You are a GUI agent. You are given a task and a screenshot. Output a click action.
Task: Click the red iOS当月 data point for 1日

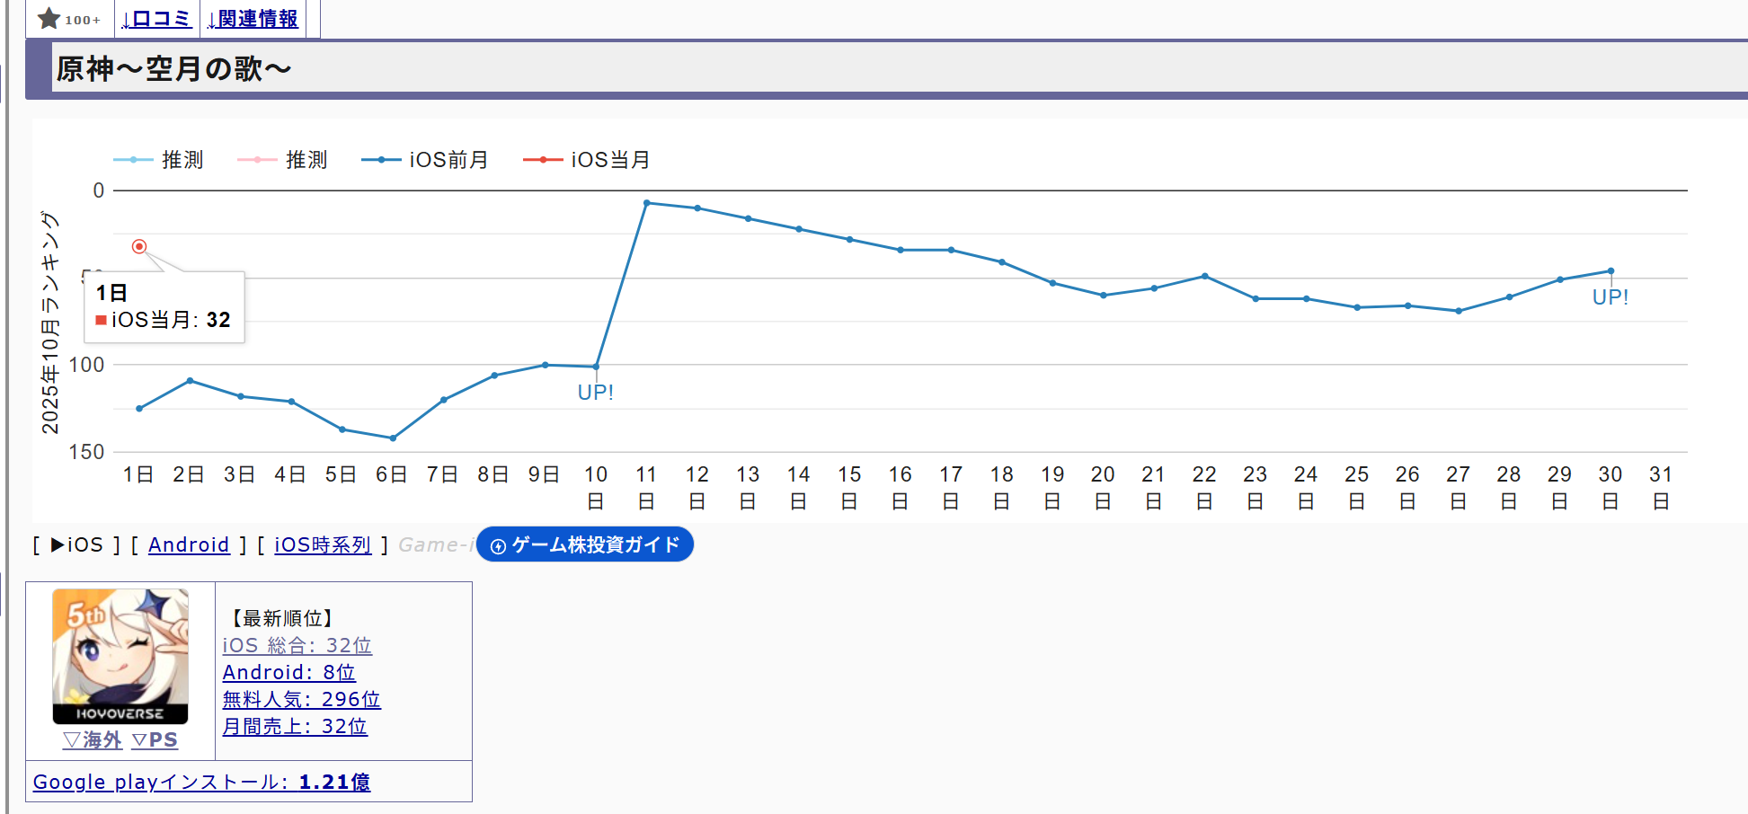click(139, 246)
